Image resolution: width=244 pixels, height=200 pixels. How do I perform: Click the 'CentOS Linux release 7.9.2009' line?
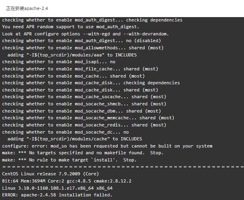(50, 174)
